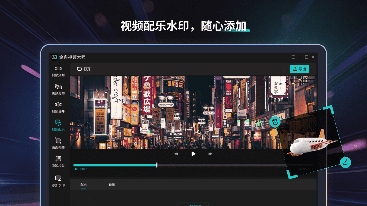Viewport: 367px width, 206px height.
Task: Click the fast-forward playback control
Action: pos(210,154)
